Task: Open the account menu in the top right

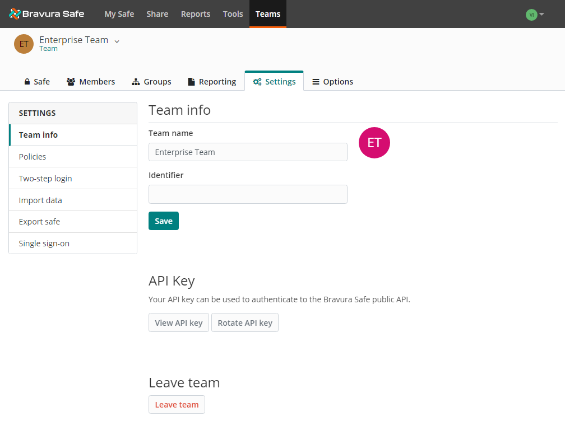Action: pyautogui.click(x=533, y=15)
